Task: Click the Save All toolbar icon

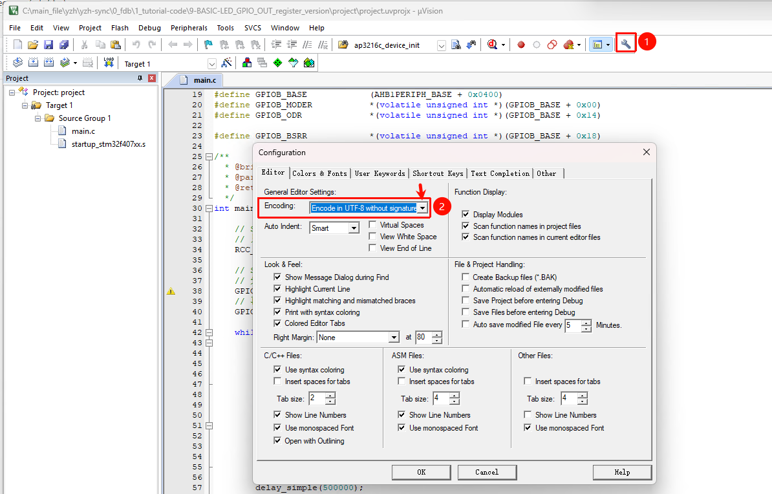Action: (x=63, y=45)
